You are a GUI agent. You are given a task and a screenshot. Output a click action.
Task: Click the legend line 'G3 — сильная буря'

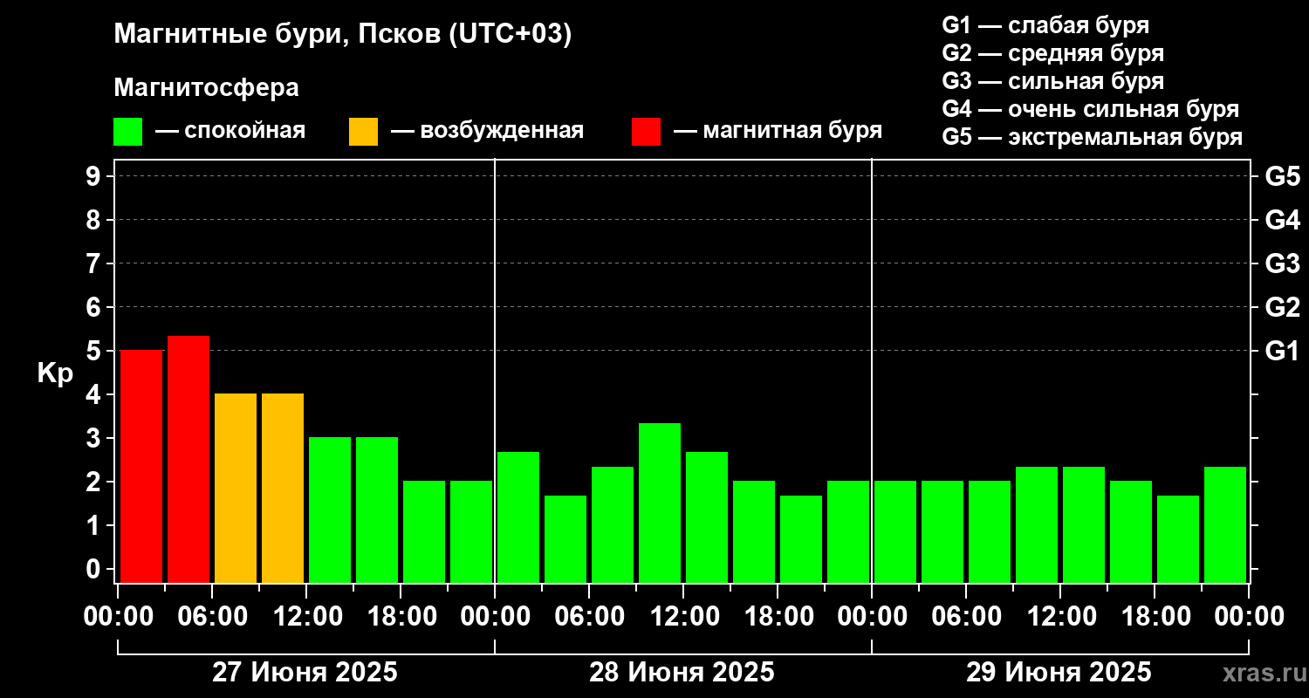(1052, 81)
